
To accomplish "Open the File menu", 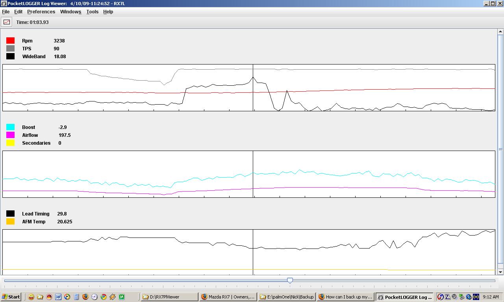I will [x=6, y=12].
